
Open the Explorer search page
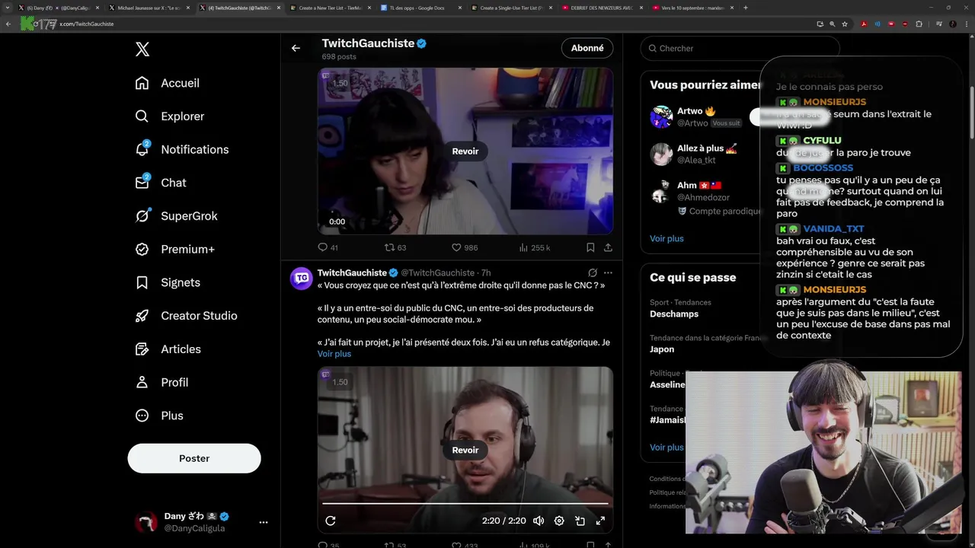point(170,116)
